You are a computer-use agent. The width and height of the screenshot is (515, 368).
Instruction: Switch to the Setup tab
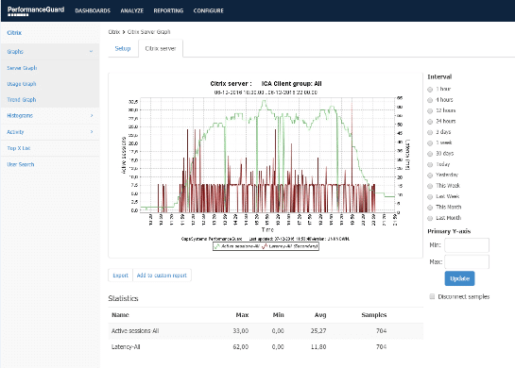click(123, 48)
